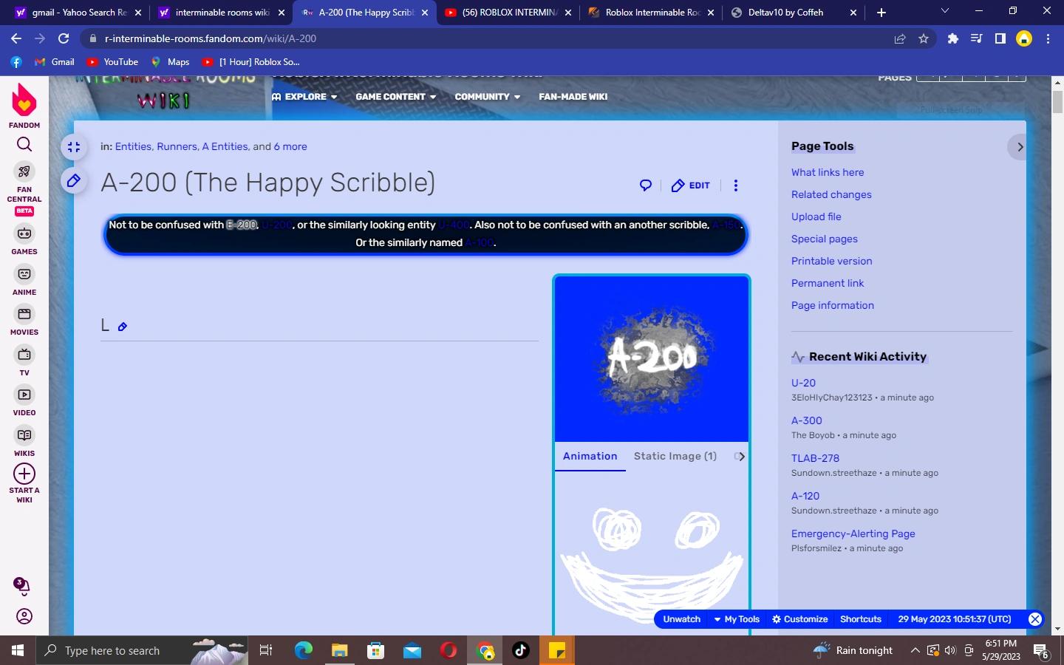Expand the Explore menu
The image size is (1064, 665).
[x=304, y=97]
